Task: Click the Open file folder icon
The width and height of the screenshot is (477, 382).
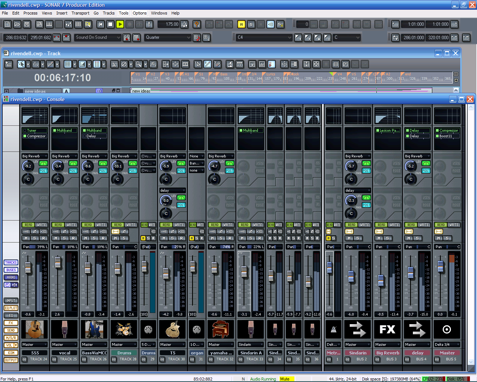Action: (x=17, y=24)
